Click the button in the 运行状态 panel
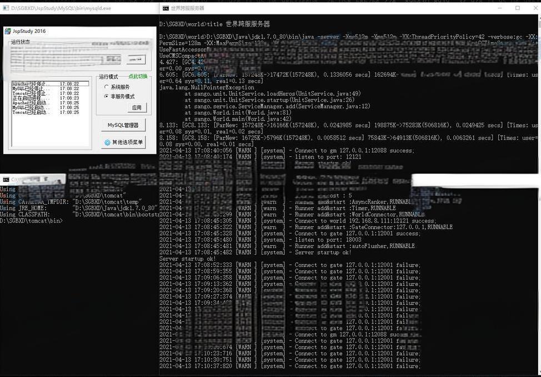This screenshot has height=377, width=541. (x=136, y=59)
